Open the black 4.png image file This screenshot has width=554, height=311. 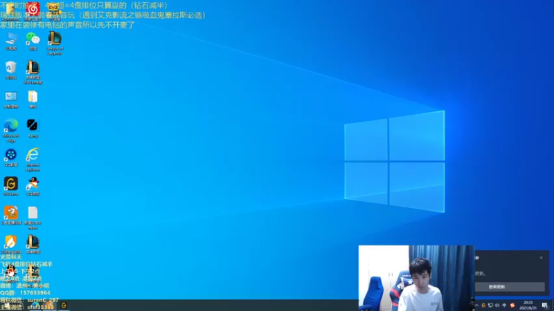pos(33,128)
